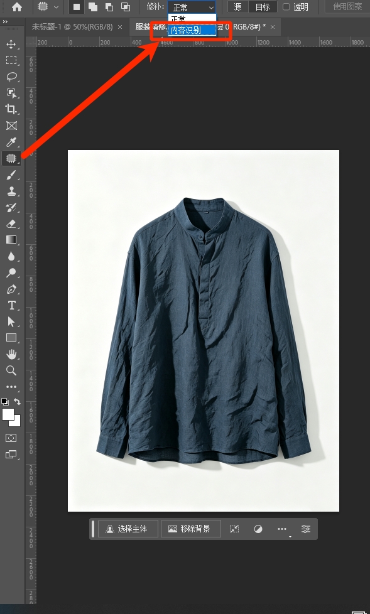This screenshot has height=614, width=370.
Task: Switch to the 未标题-1 document tab
Action: click(72, 26)
